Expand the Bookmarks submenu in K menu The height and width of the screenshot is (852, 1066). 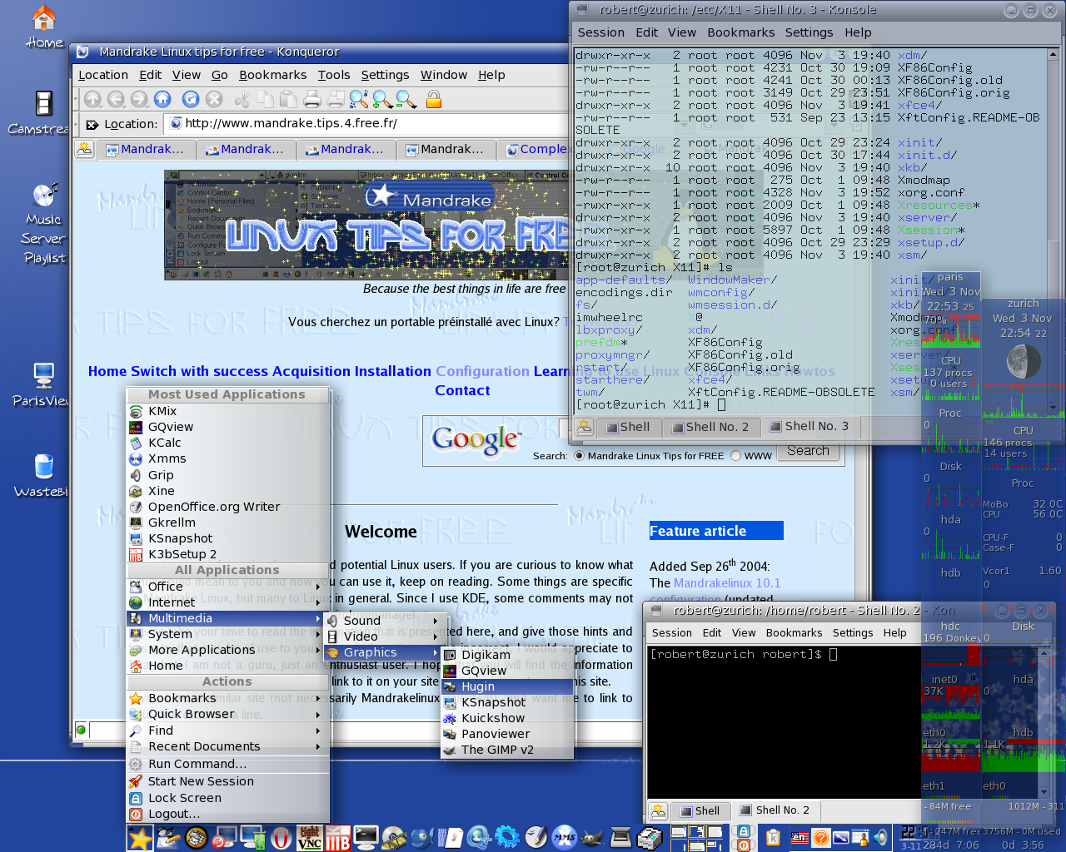coord(227,698)
